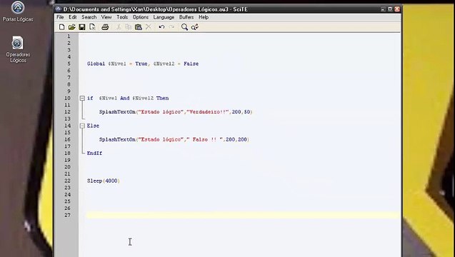Open Find with the magnifier icon
This screenshot has height=257, width=455.
(184, 27)
